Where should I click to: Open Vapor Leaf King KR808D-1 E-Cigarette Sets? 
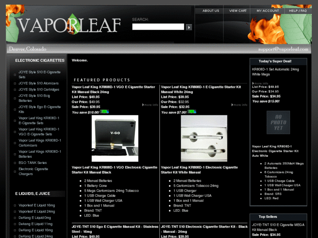tap(39, 121)
